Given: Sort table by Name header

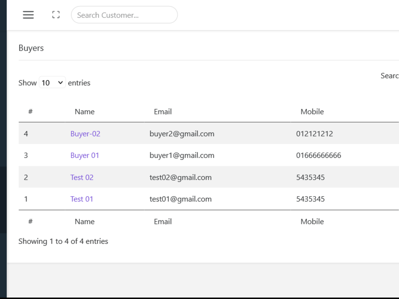Looking at the screenshot, I should coord(85,112).
